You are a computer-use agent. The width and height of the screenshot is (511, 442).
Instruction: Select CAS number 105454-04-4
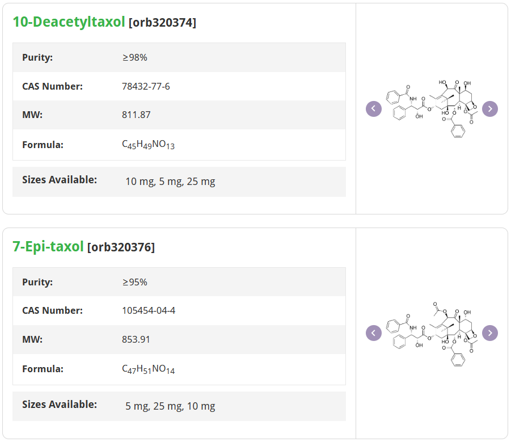coord(149,310)
